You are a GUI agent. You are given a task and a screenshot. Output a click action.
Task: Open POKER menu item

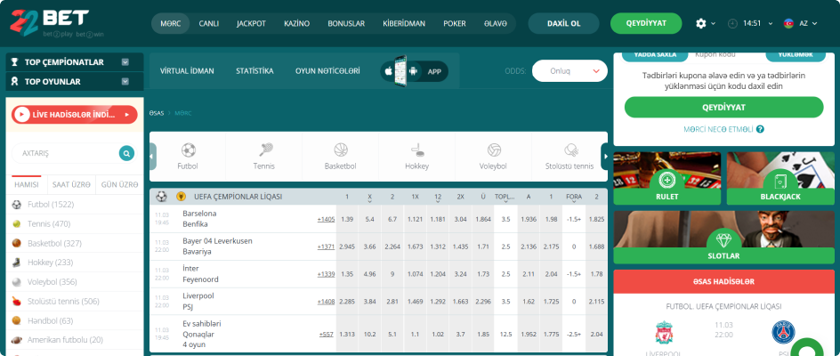coord(455,24)
